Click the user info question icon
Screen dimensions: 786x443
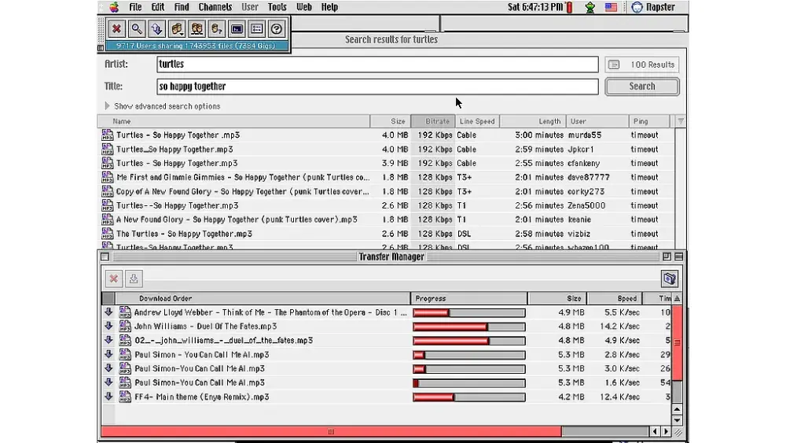click(x=217, y=29)
